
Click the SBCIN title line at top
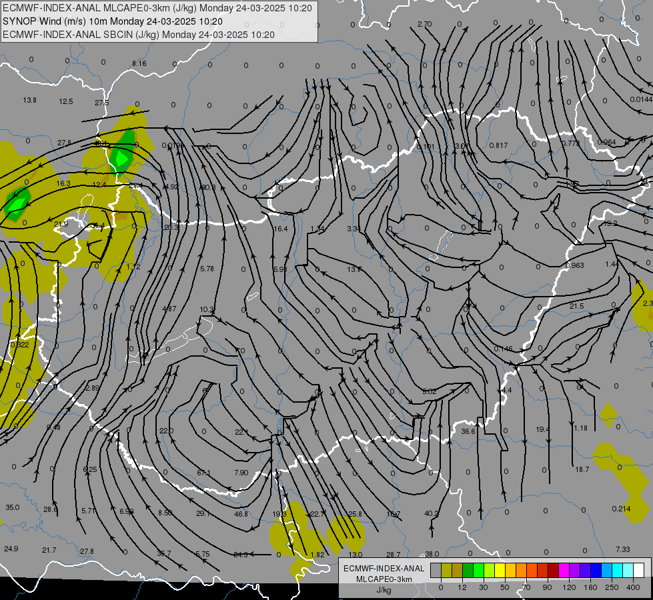point(138,35)
